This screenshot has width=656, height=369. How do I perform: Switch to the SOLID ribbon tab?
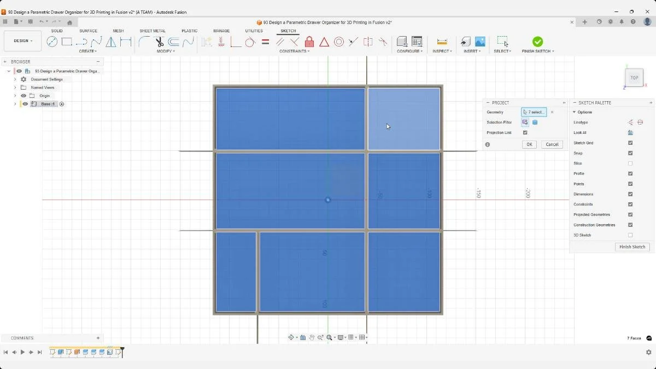point(56,31)
